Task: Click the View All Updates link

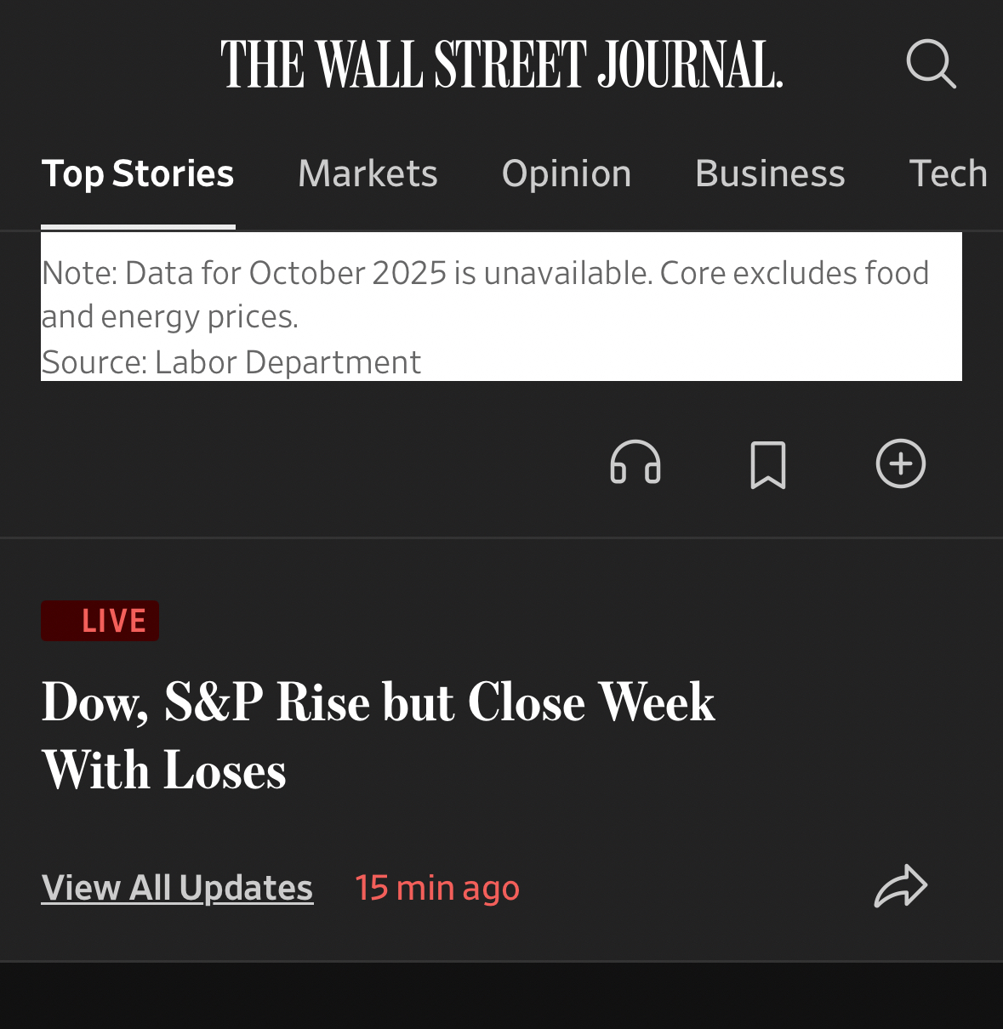Action: (x=177, y=888)
